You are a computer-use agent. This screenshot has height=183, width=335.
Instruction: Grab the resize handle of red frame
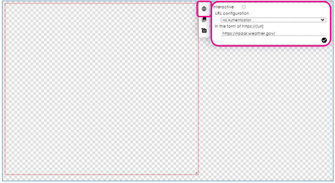coord(196,173)
